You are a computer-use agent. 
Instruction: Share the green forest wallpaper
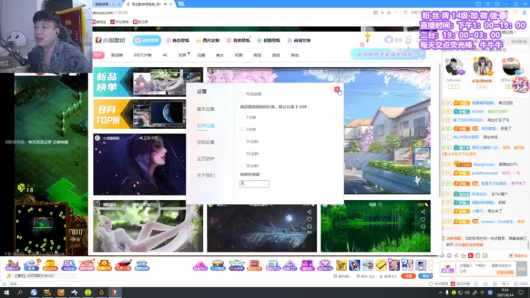point(423,212)
